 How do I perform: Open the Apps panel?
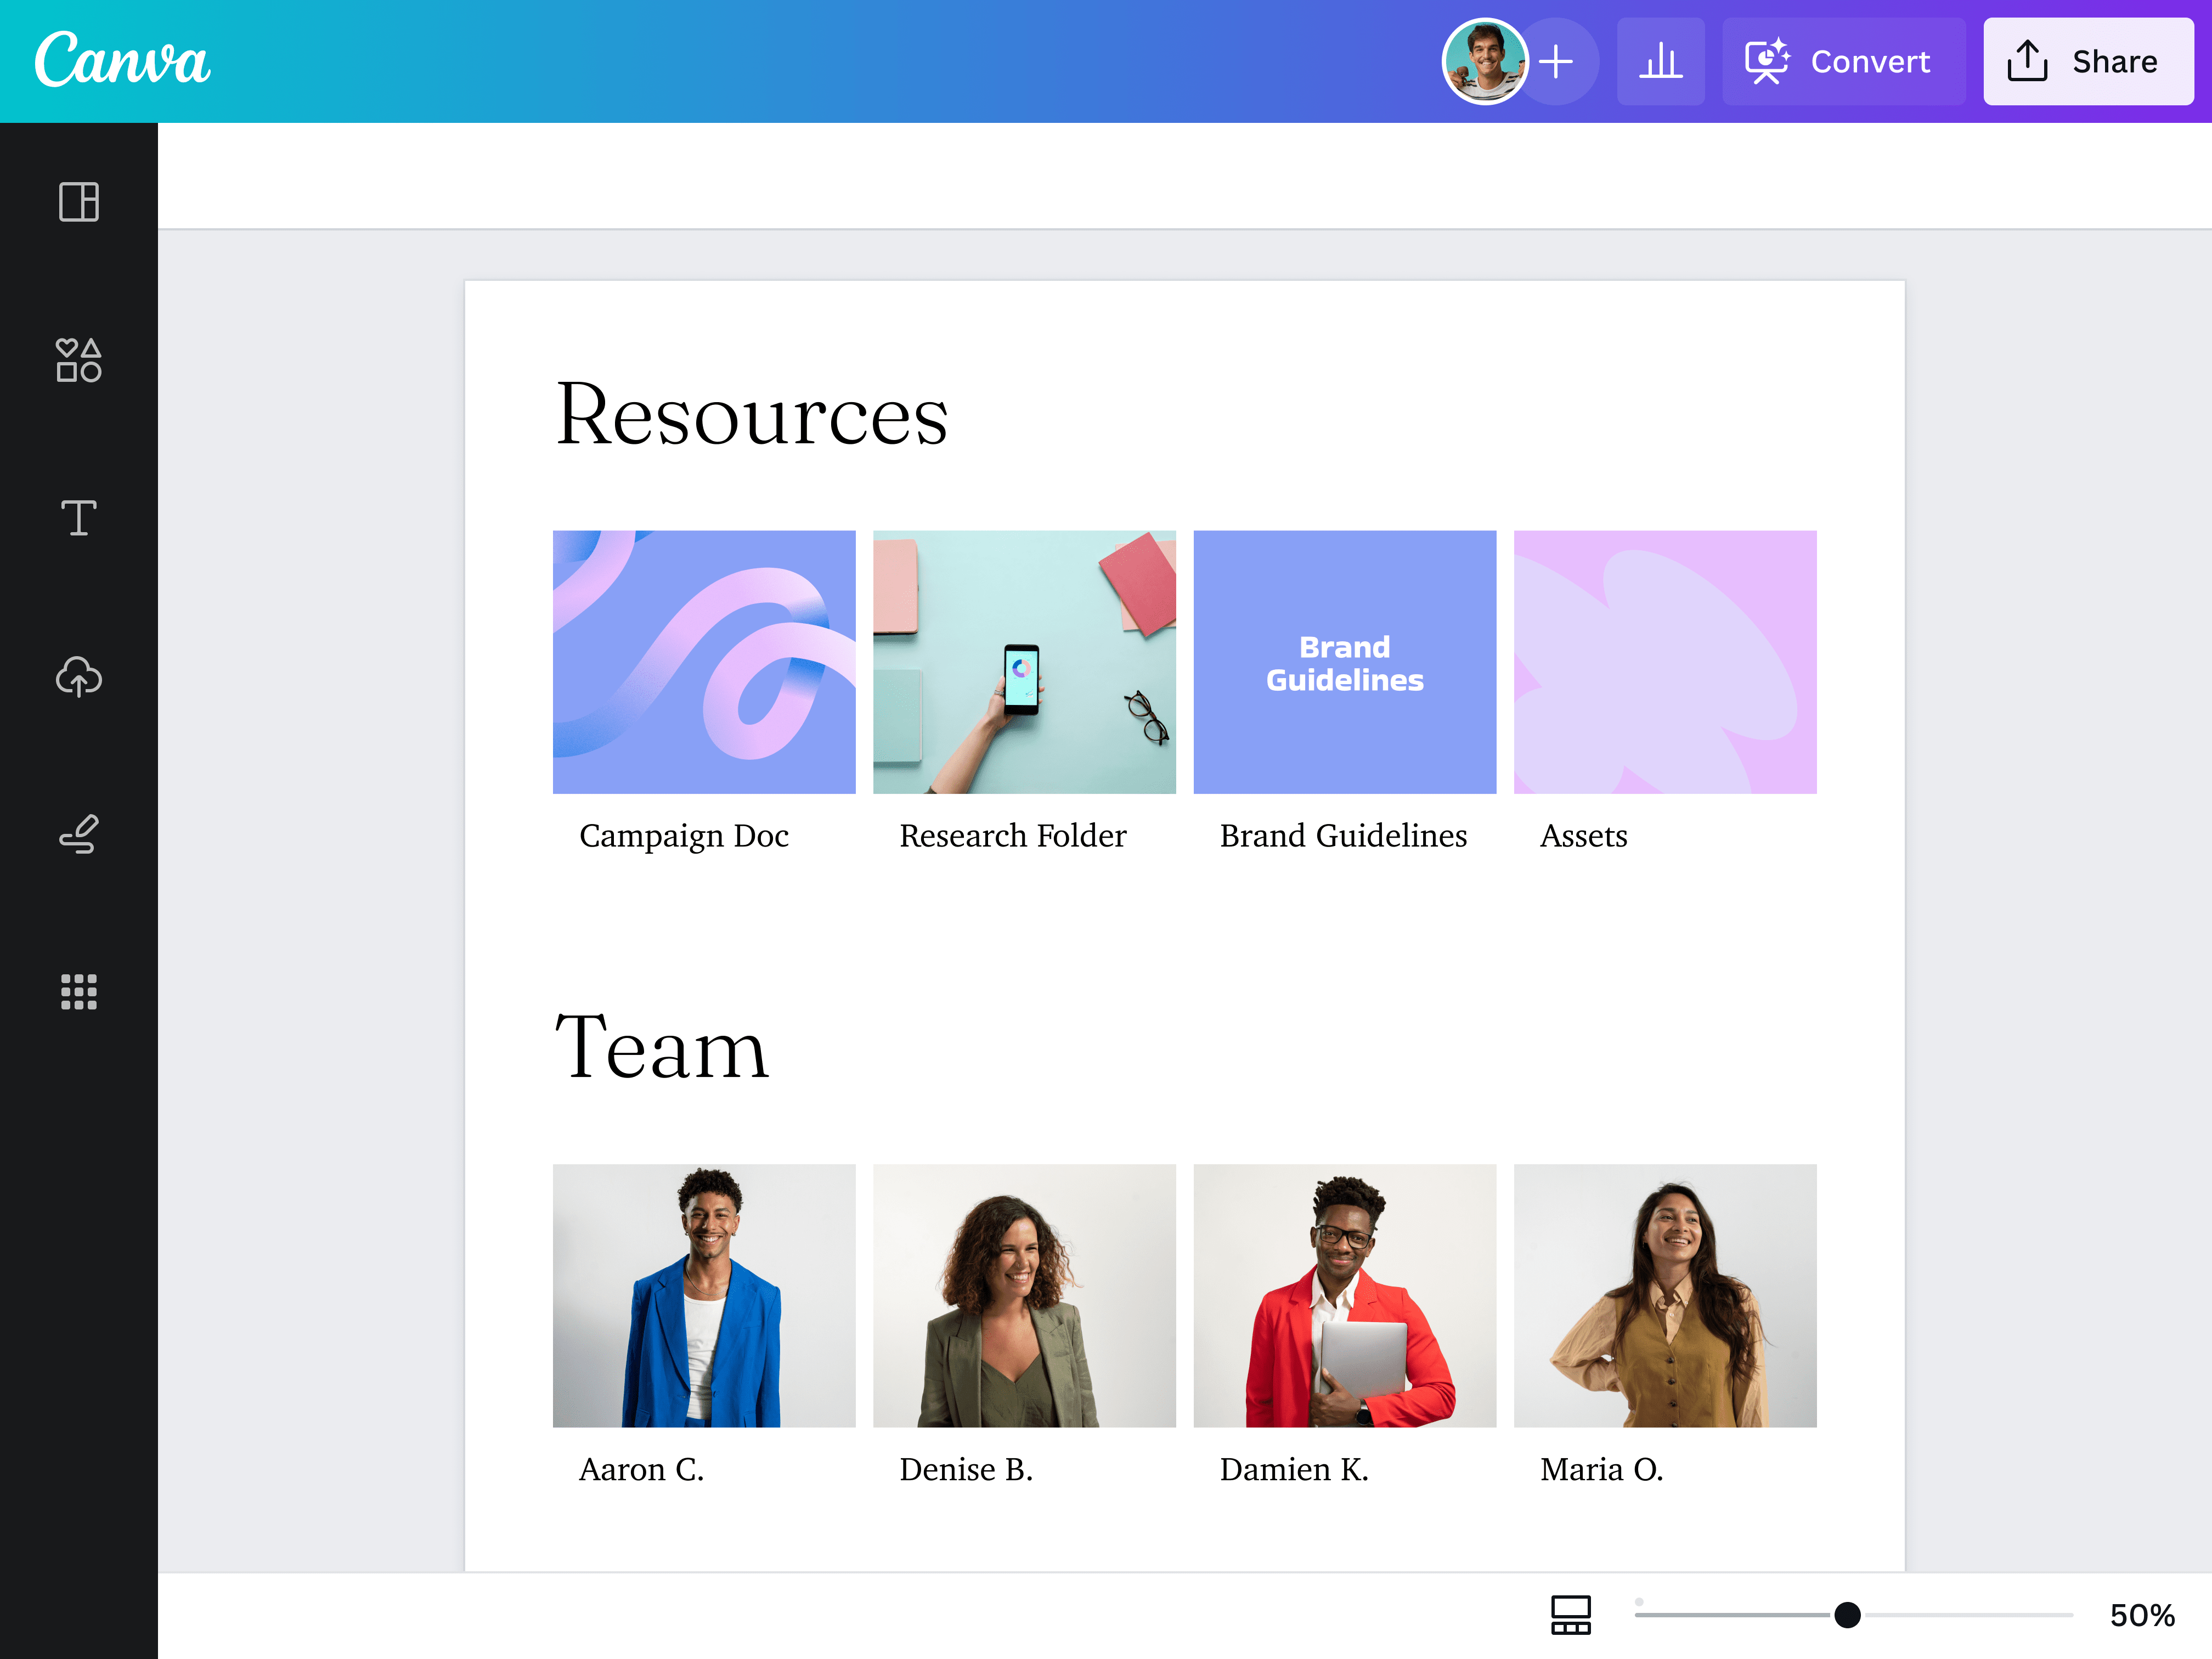(79, 992)
